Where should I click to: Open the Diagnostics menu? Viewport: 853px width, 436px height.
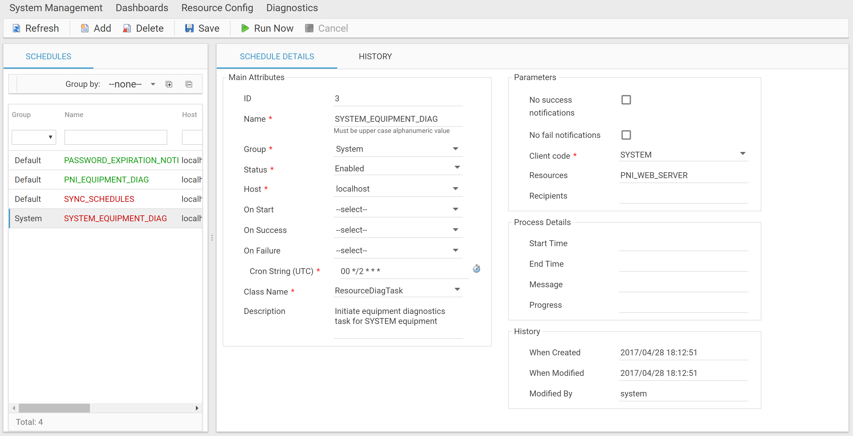click(292, 8)
